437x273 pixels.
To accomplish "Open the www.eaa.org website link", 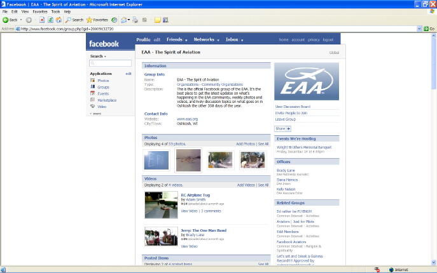I will [x=187, y=119].
